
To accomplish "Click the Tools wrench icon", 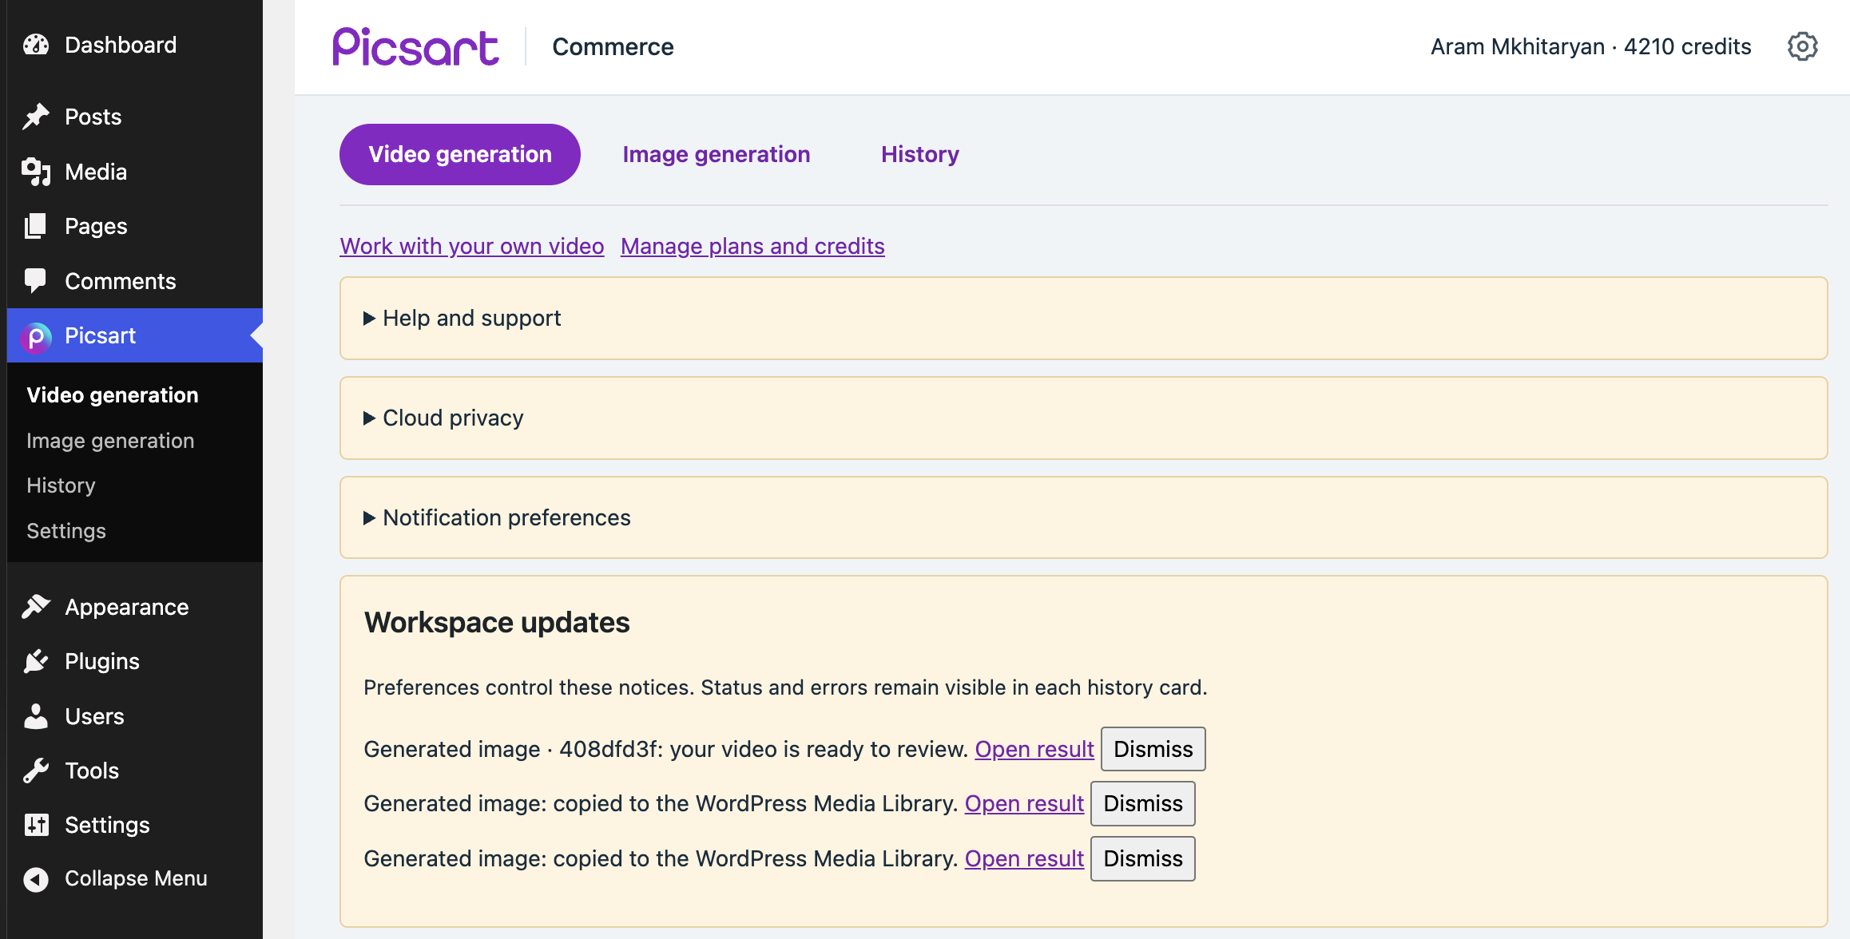I will click(36, 771).
